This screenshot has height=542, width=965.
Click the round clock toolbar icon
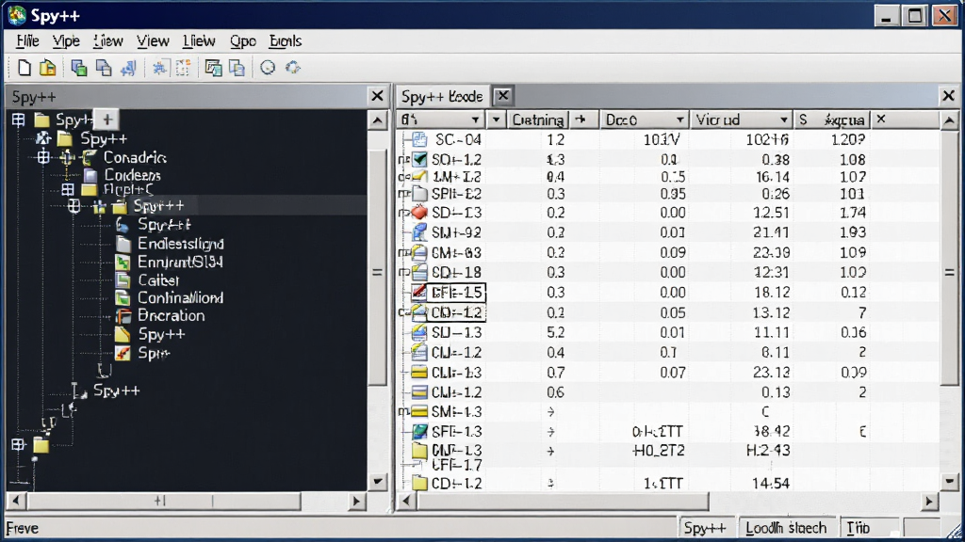(268, 68)
